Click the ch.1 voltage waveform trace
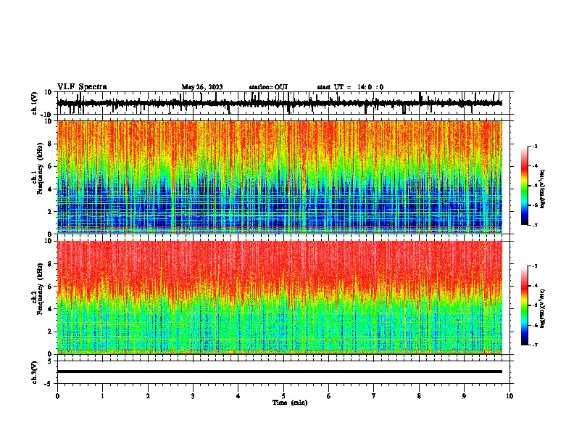The height and width of the screenshot is (444, 574). 280,103
